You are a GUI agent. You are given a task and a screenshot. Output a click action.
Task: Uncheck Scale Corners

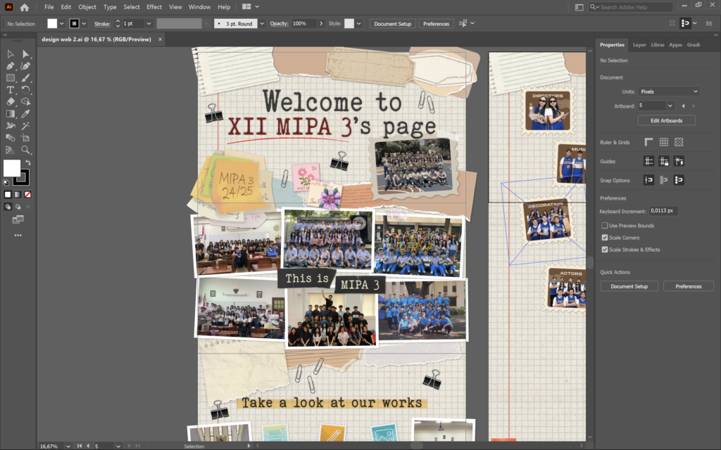coord(605,238)
